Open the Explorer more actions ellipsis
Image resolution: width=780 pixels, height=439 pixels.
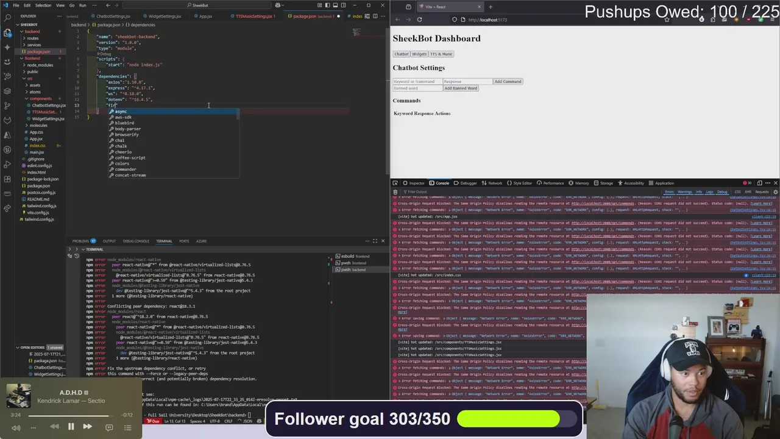60,16
